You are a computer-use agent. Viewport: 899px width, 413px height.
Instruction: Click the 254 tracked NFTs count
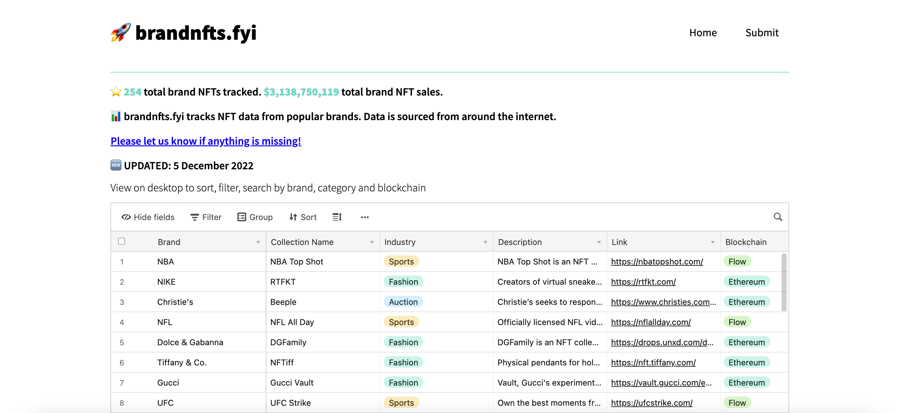(x=132, y=92)
